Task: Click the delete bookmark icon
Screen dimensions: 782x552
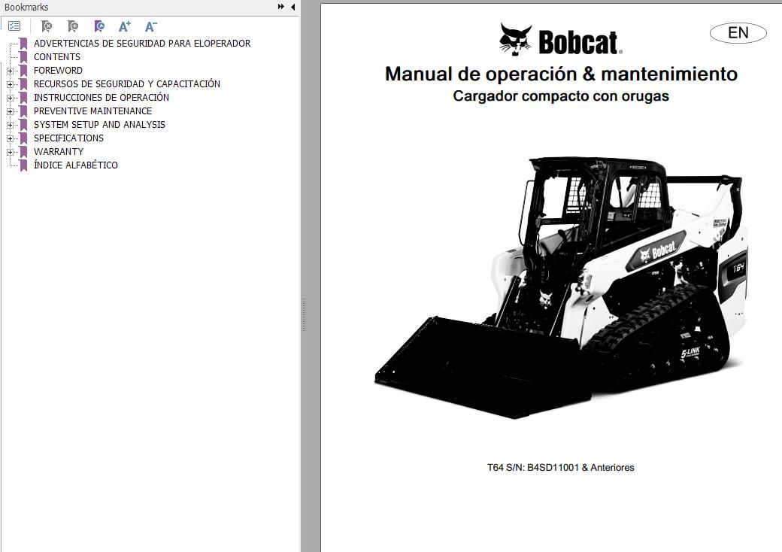Action: pyautogui.click(x=47, y=26)
